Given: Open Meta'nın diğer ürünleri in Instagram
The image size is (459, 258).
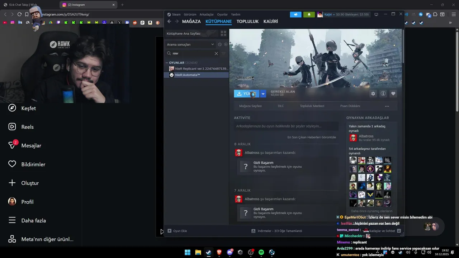Looking at the screenshot, I should (x=41, y=239).
